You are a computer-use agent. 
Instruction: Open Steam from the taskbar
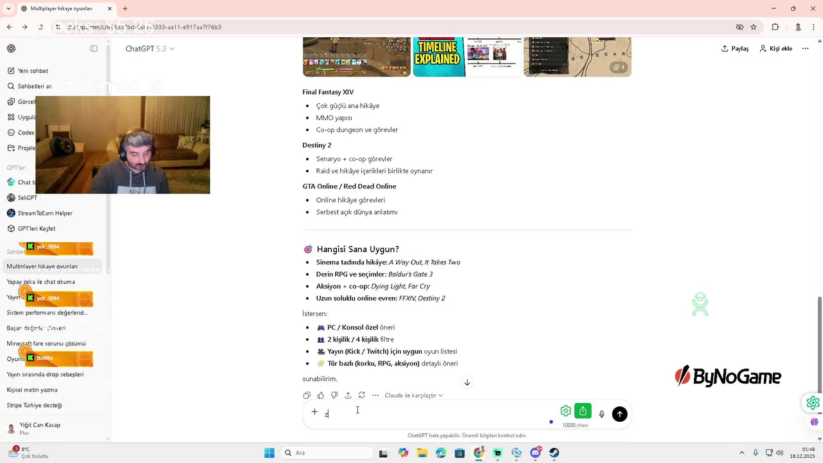pyautogui.click(x=554, y=453)
